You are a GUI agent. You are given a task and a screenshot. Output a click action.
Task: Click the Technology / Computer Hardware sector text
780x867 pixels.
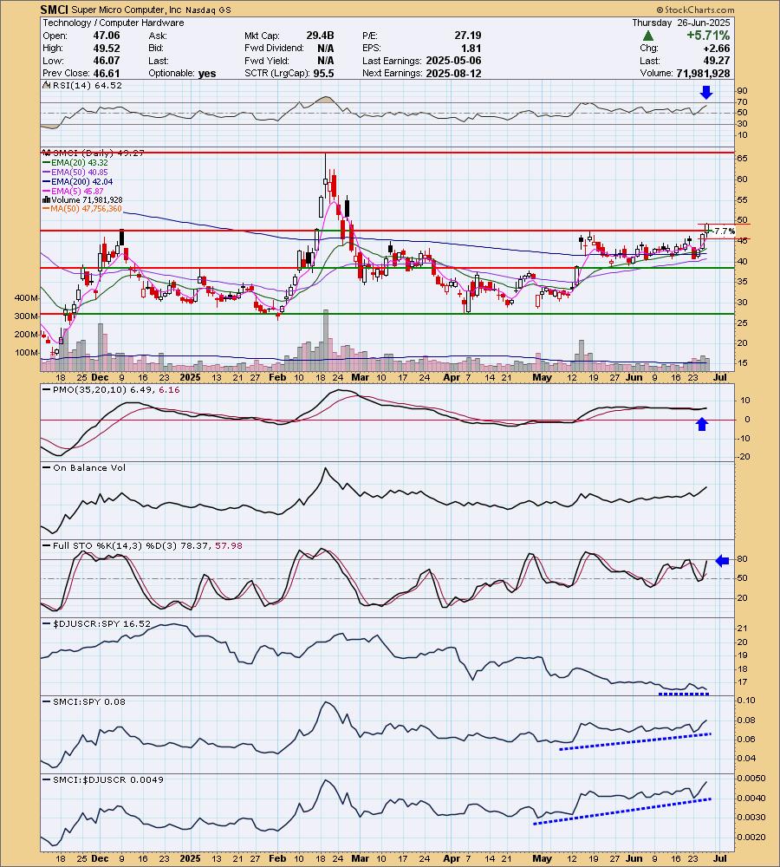point(114,23)
